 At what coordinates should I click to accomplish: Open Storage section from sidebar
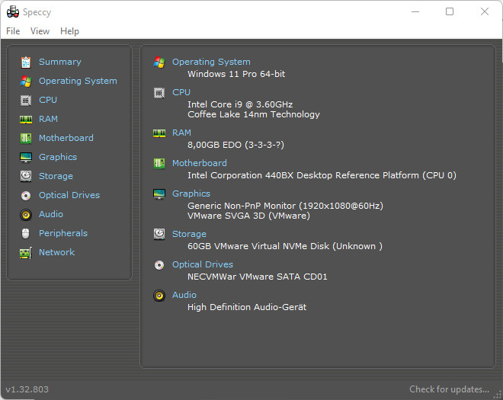[x=56, y=176]
